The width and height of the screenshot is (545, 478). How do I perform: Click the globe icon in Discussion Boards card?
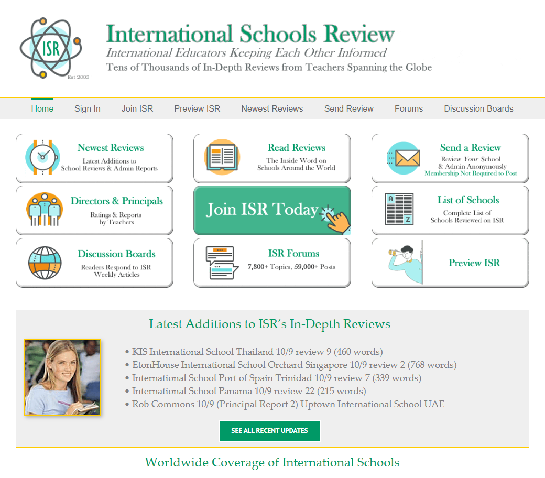click(x=45, y=263)
